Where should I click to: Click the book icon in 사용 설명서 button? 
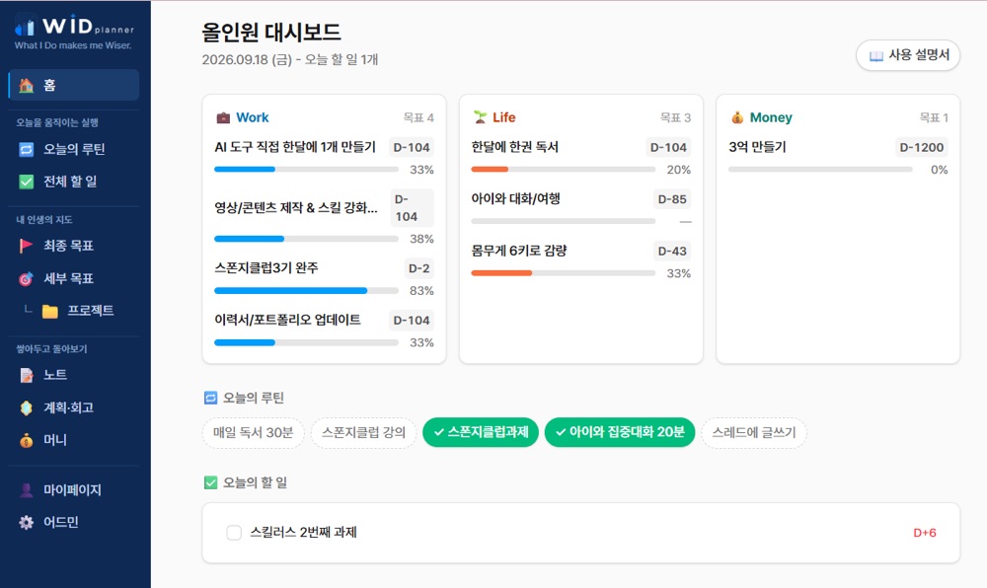(x=875, y=56)
